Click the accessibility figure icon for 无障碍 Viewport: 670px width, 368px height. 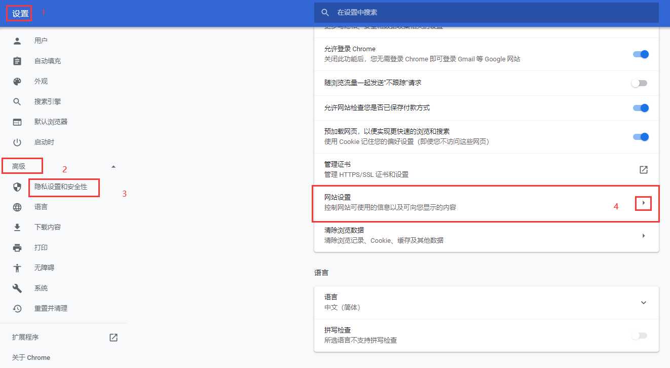tap(17, 268)
